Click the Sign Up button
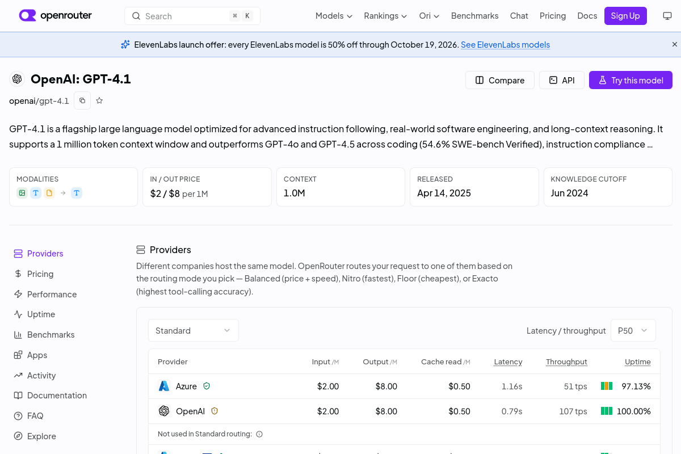Image resolution: width=681 pixels, height=454 pixels. (x=625, y=16)
